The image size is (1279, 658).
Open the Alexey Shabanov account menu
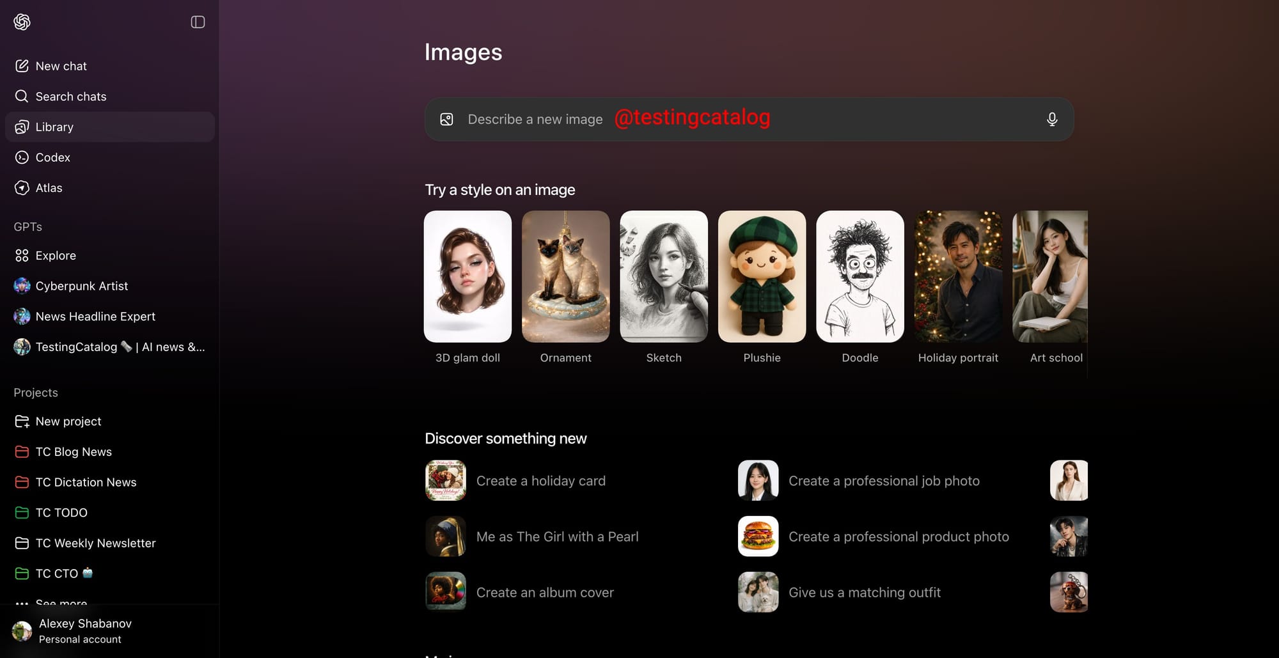pyautogui.click(x=85, y=630)
